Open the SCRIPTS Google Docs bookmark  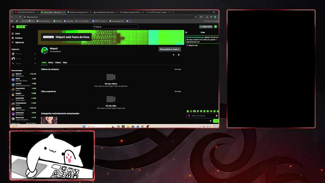point(100,21)
